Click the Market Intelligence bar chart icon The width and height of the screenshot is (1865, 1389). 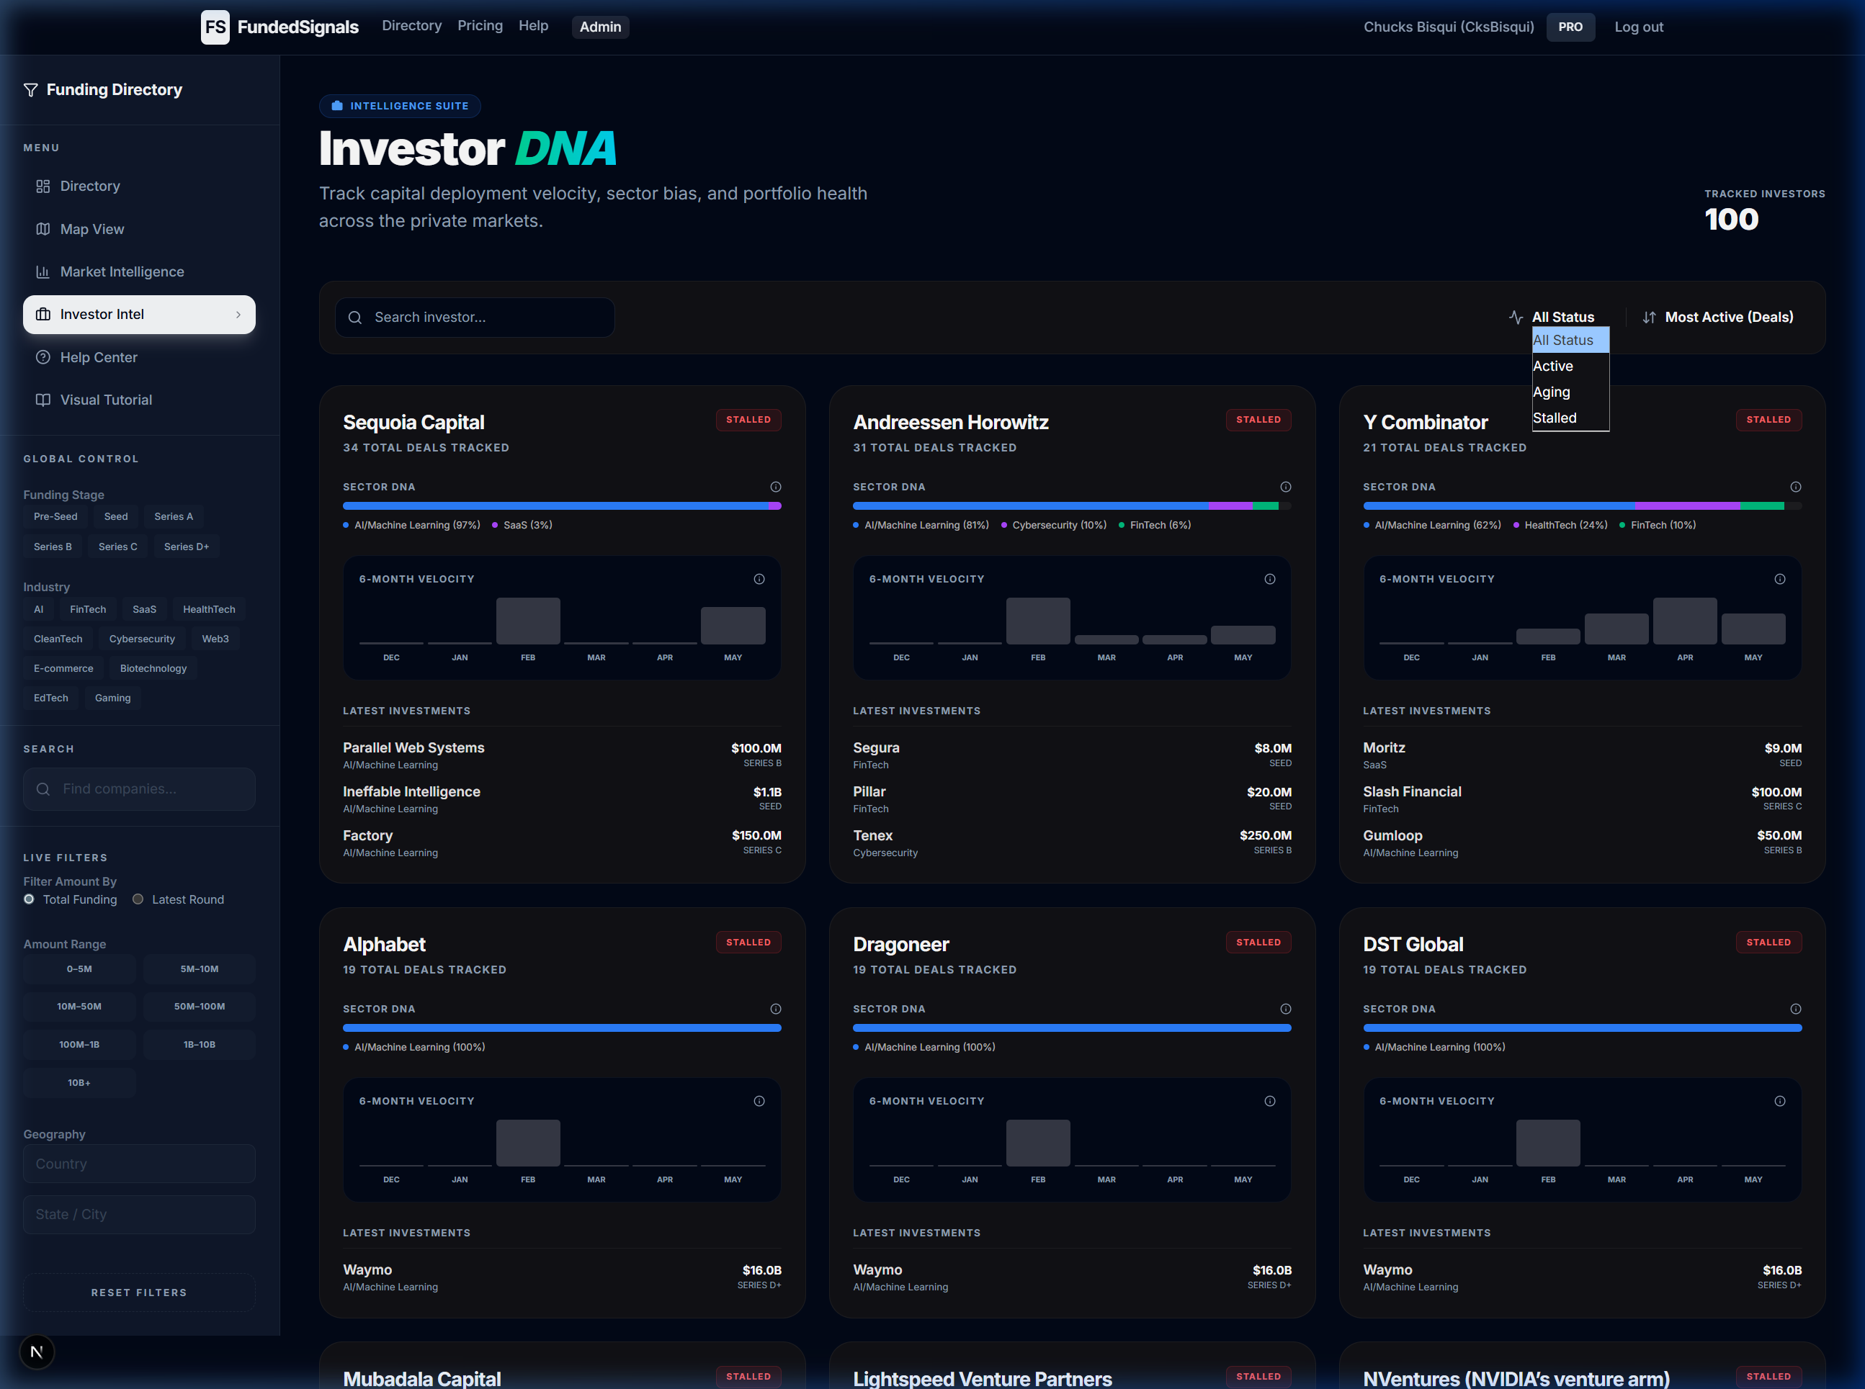tap(43, 271)
